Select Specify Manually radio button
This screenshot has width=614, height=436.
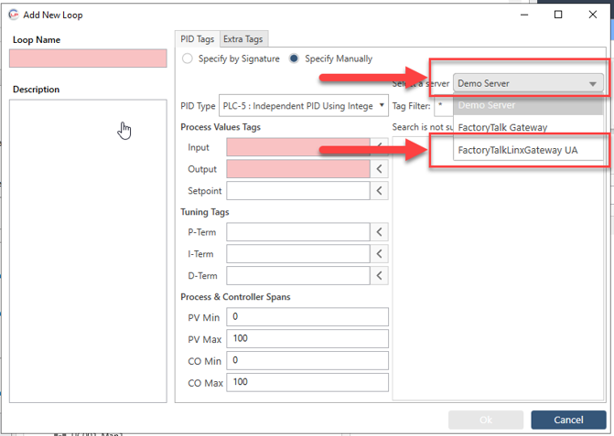[x=294, y=58]
